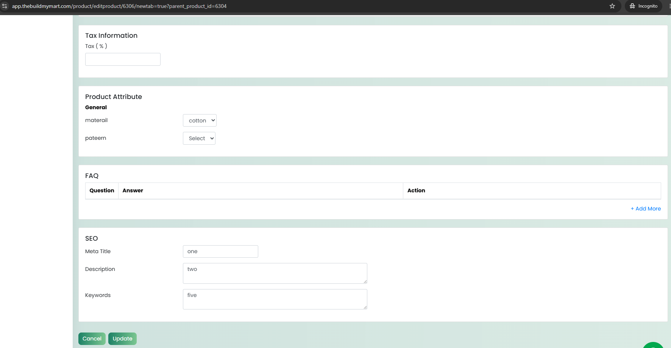Viewport: 671px width, 348px height.
Task: Click the Meta Title field containing one
Action: (x=220, y=251)
